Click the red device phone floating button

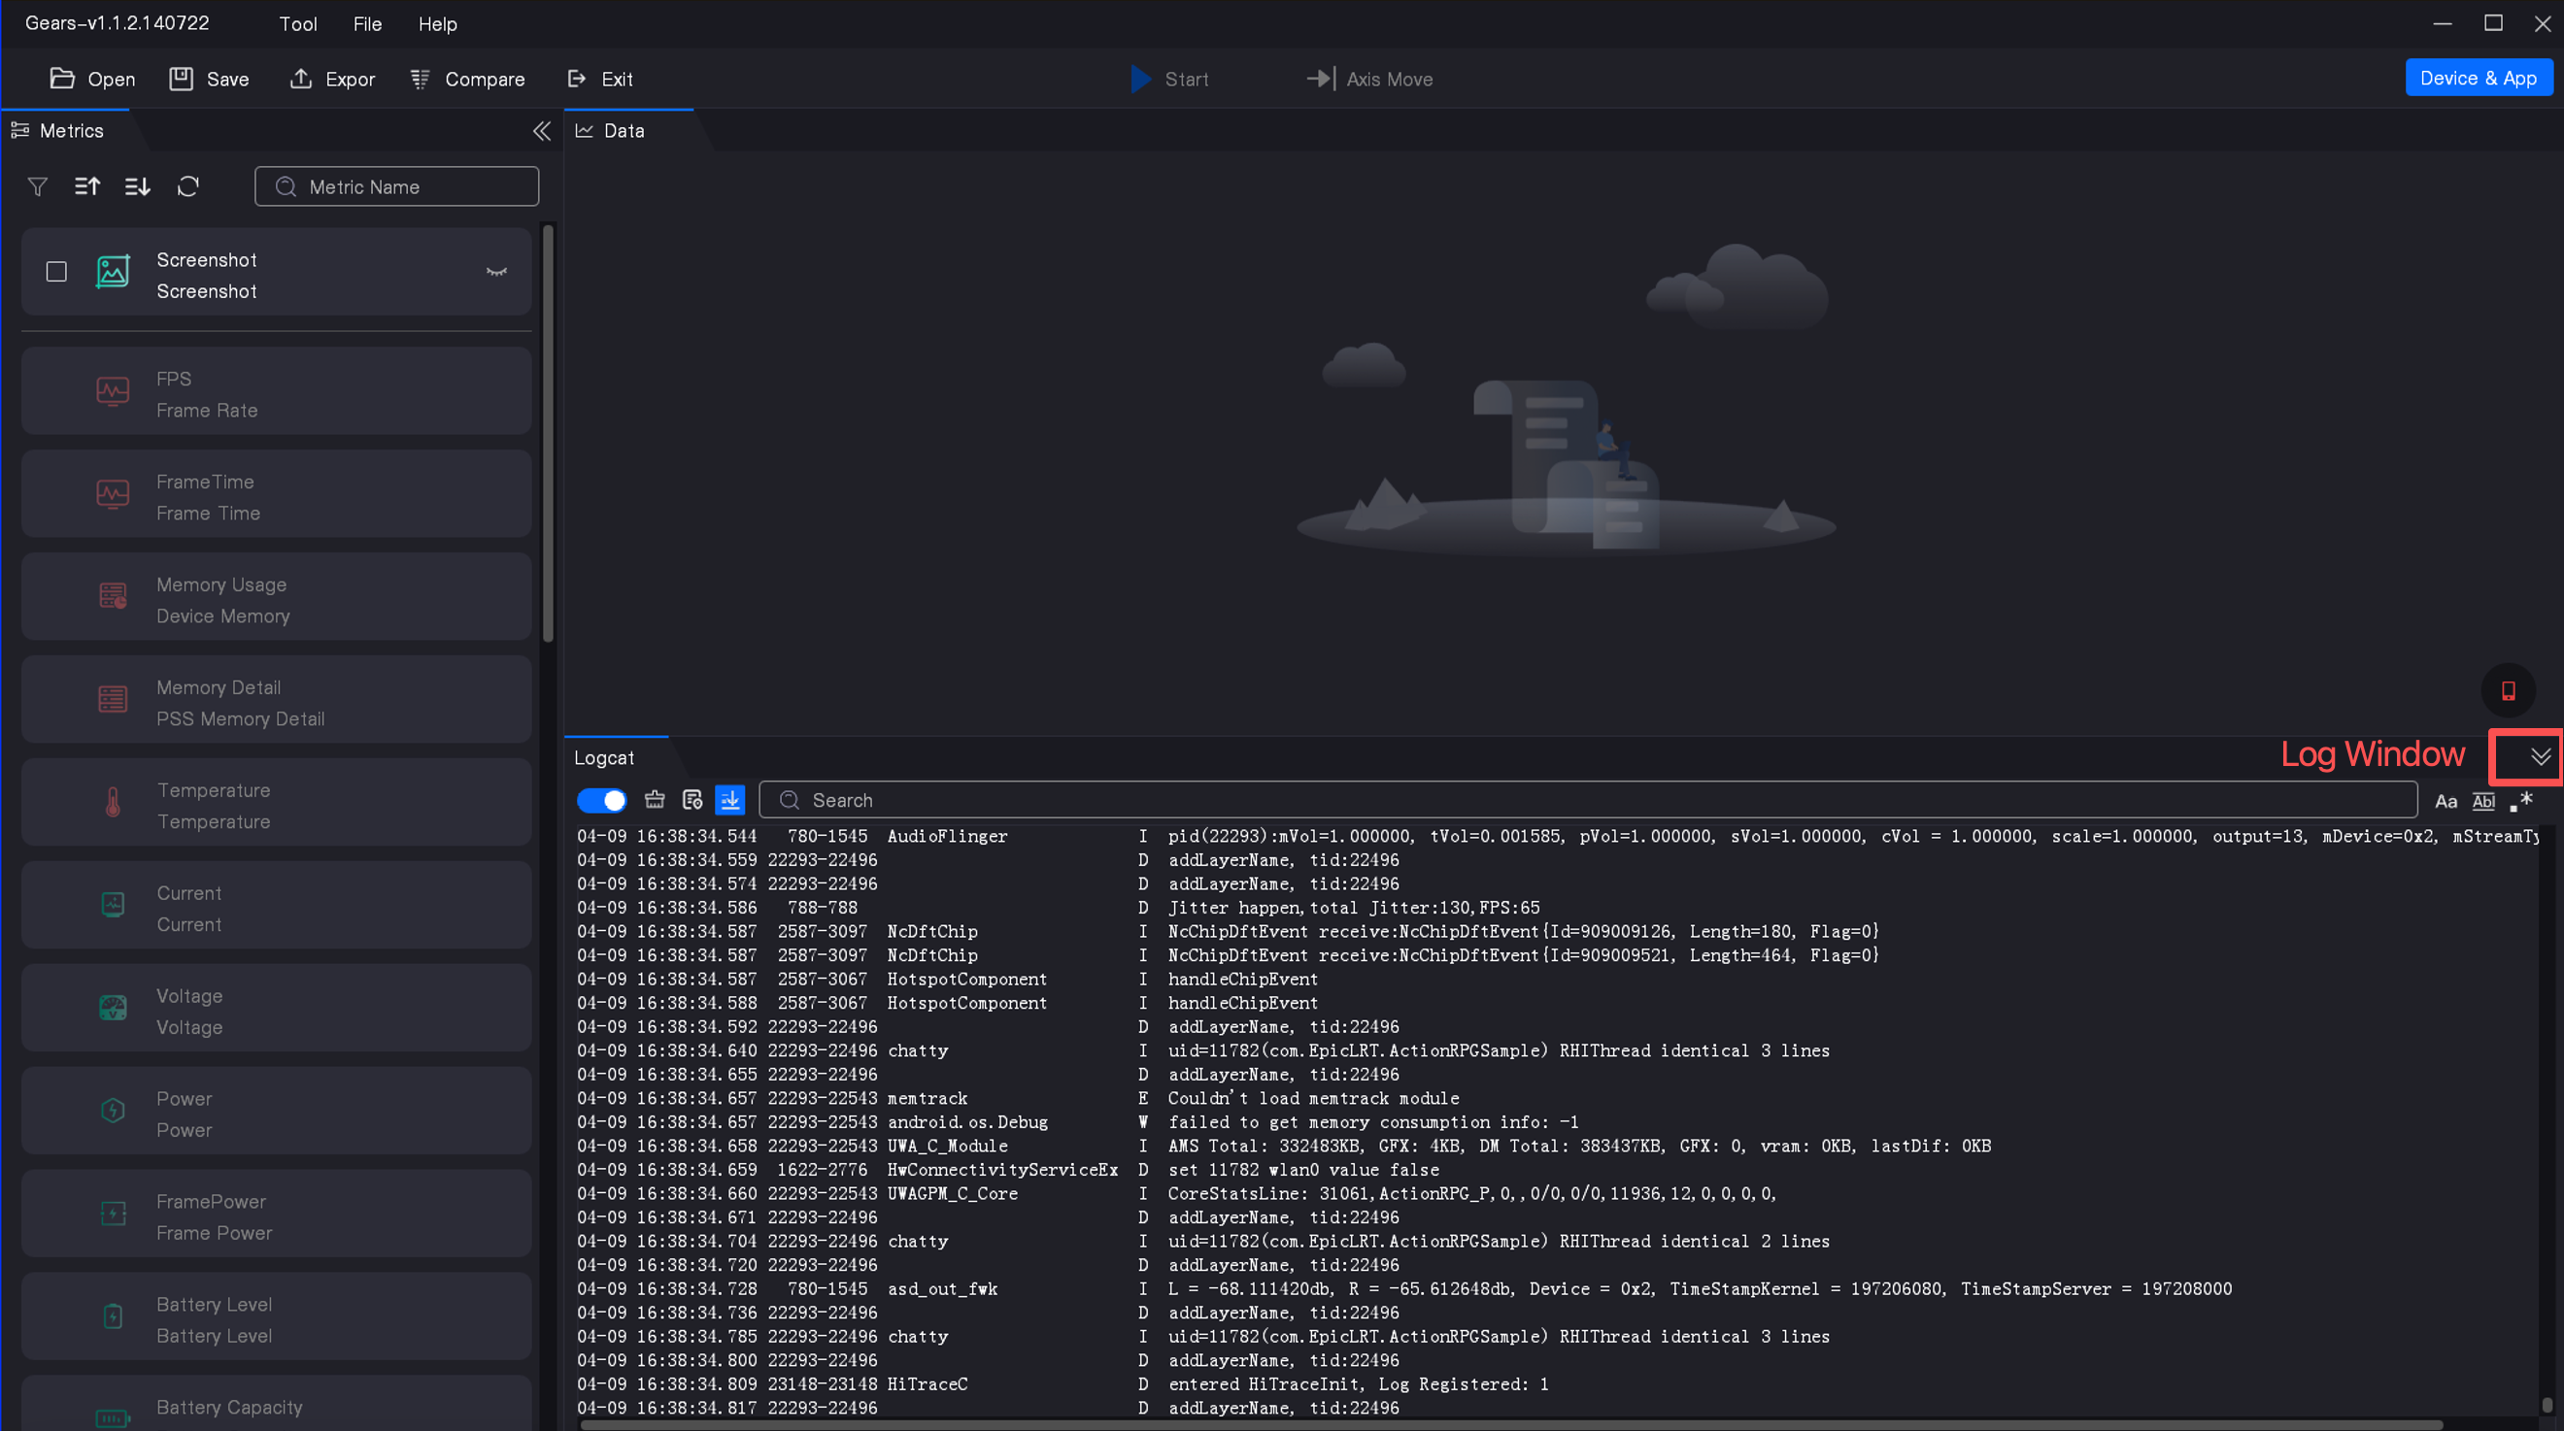pos(2509,690)
